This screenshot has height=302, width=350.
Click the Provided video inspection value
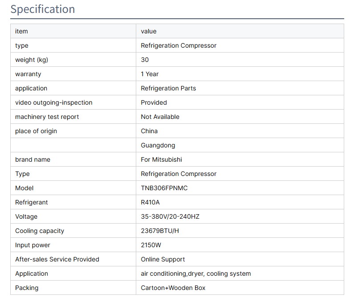pos(154,102)
